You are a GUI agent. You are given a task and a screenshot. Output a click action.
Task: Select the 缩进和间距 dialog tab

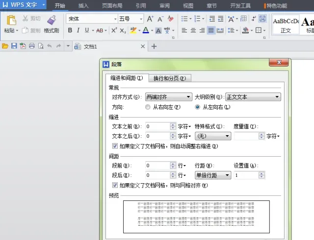click(x=127, y=78)
